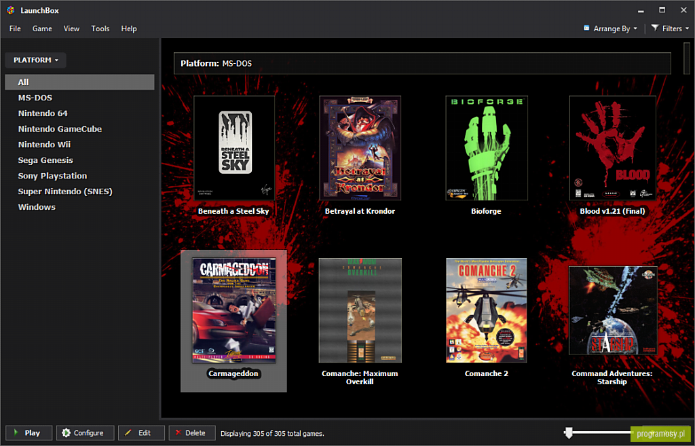Image resolution: width=695 pixels, height=446 pixels.
Task: Click the "Command Adventures: Starship" title
Action: pyautogui.click(x=612, y=377)
